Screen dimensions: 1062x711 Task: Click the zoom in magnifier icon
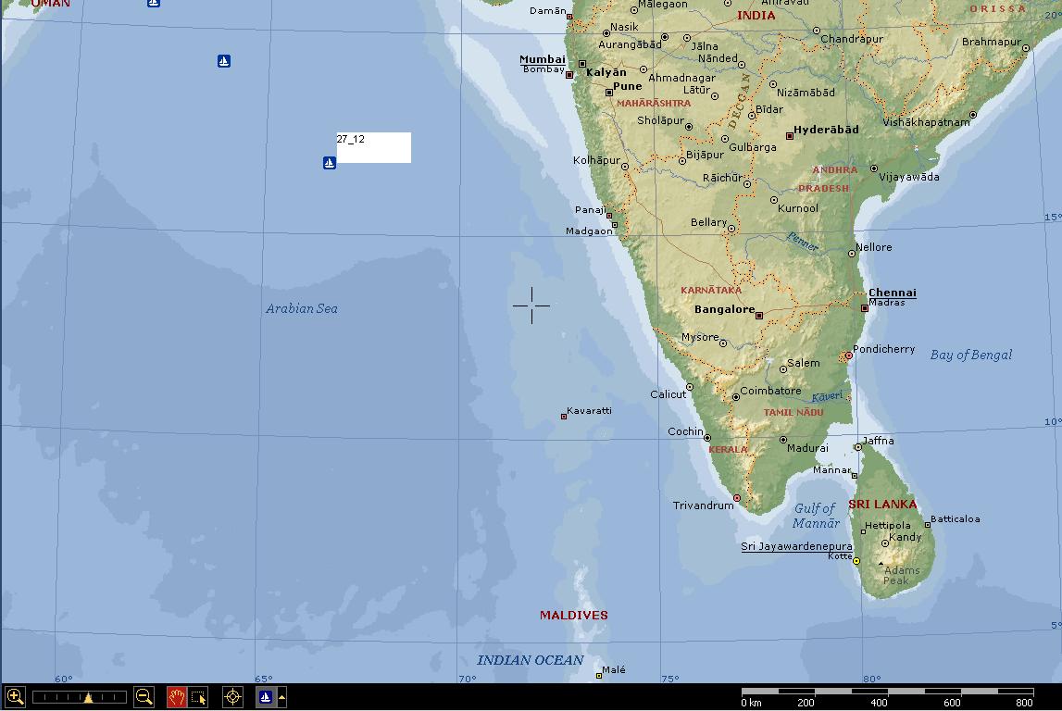point(15,696)
